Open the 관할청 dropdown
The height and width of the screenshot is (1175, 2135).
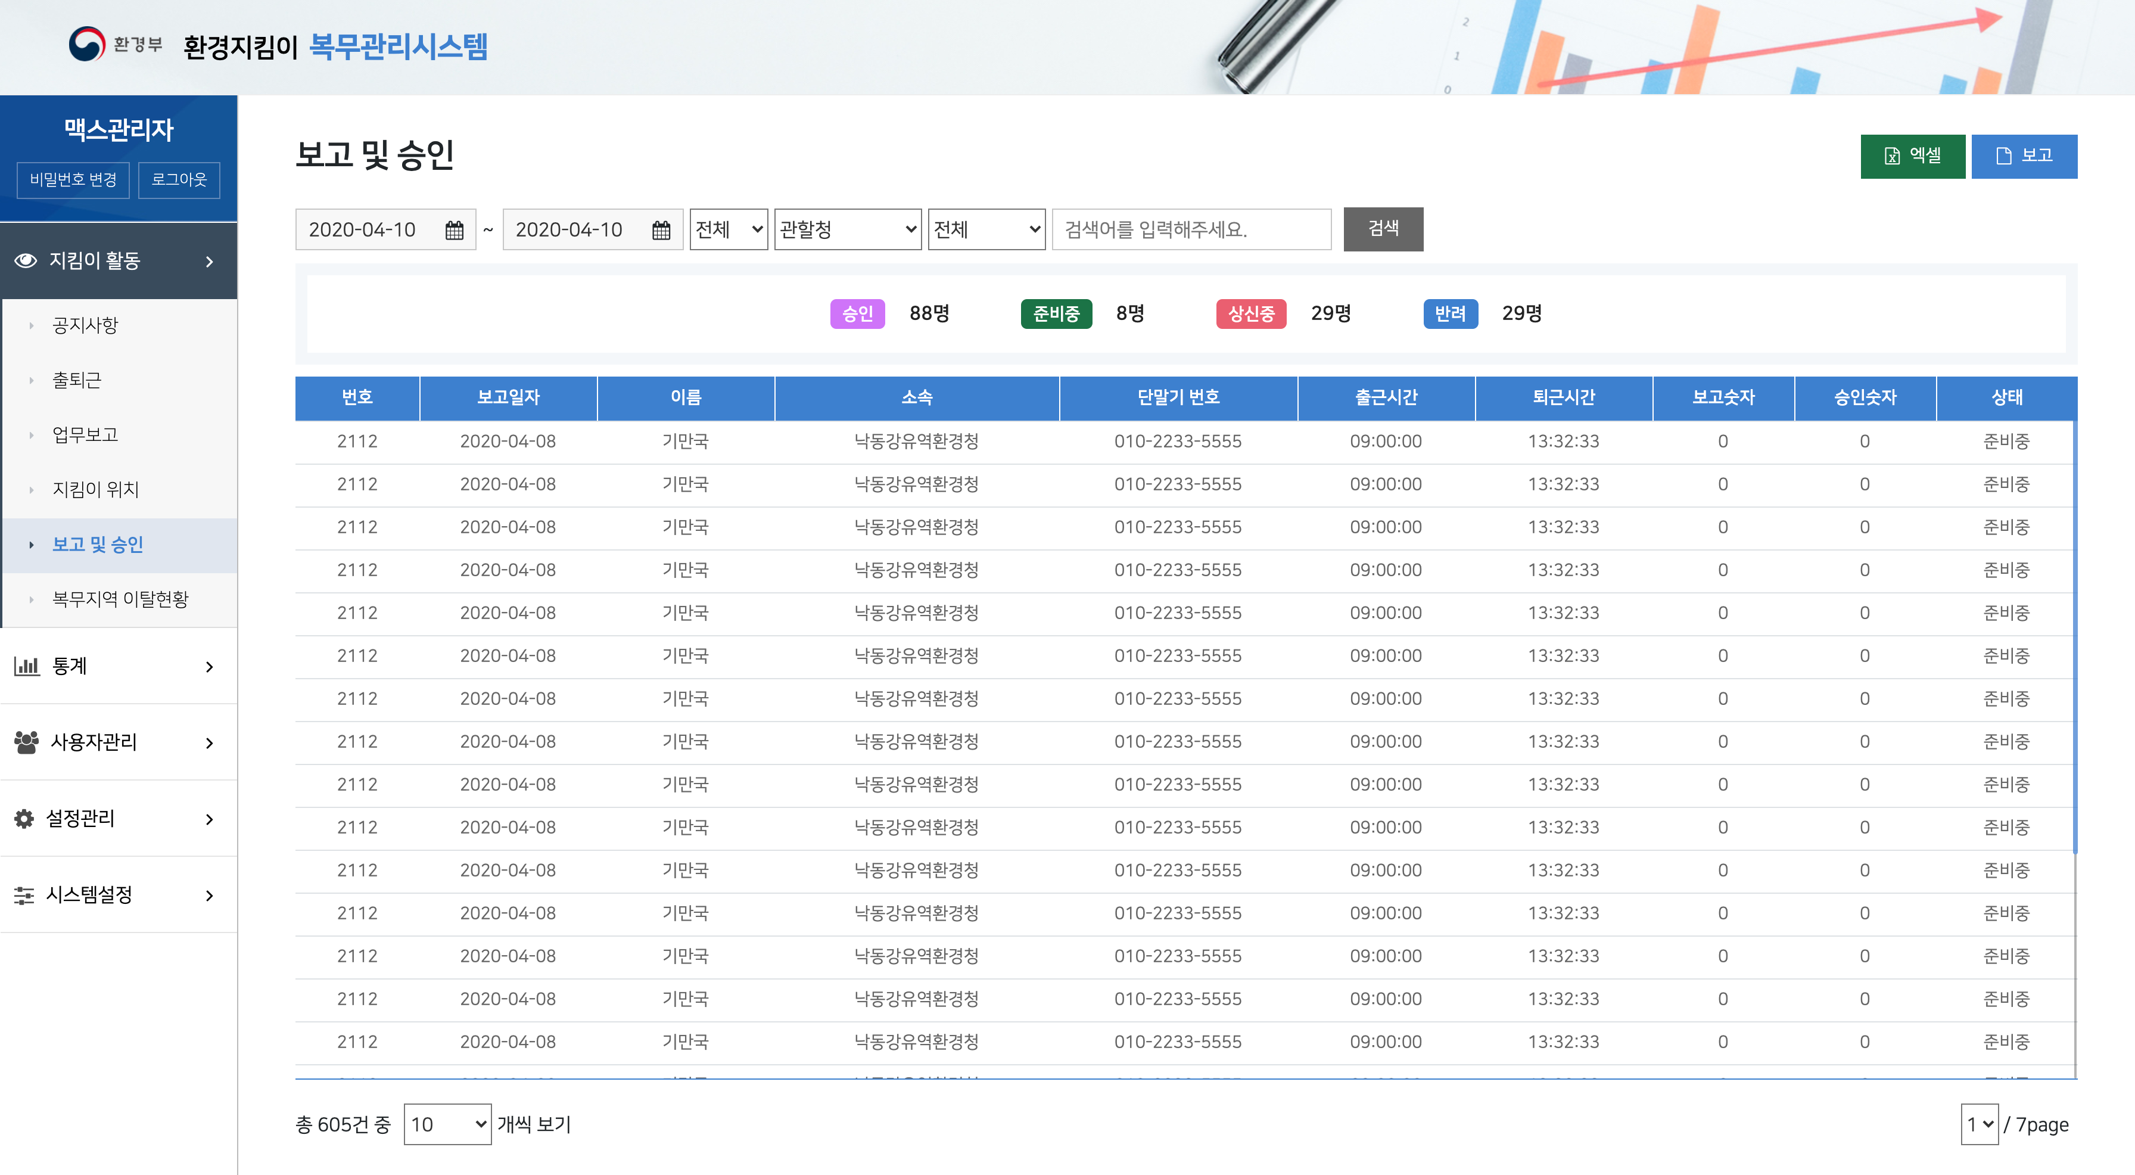pyautogui.click(x=847, y=229)
